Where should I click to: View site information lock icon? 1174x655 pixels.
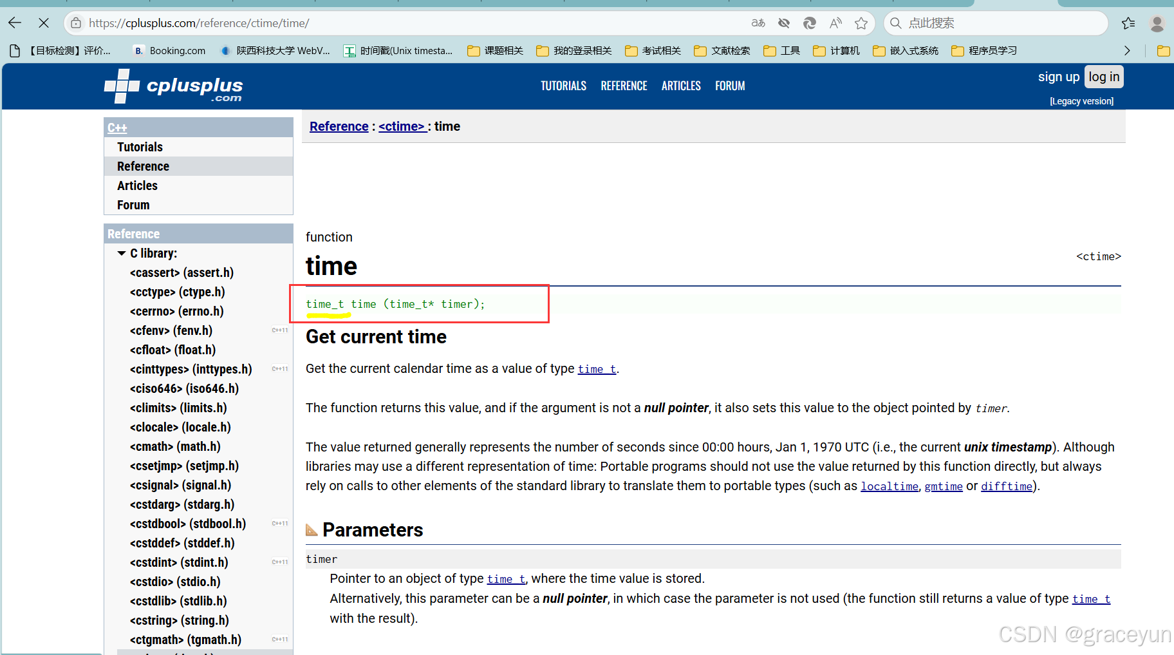click(76, 23)
